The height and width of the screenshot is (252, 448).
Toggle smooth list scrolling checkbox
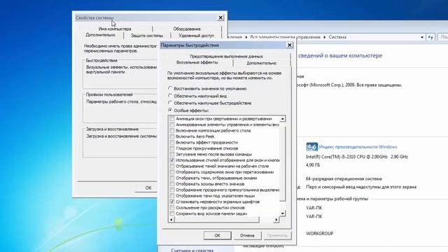172,148
